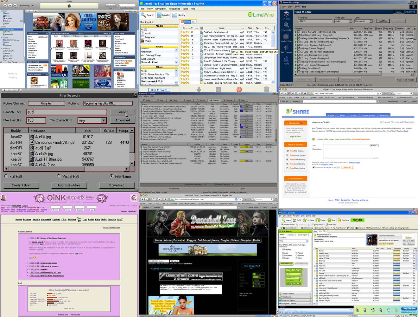Click the home icon in Dancehall Zone browser
This screenshot has width=418, height=317.
tap(165, 199)
